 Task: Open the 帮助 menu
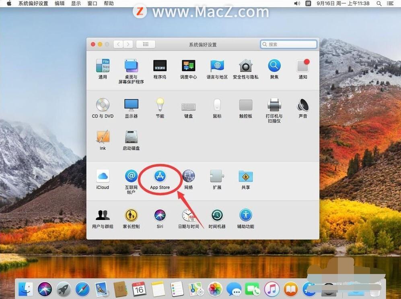(108, 3)
